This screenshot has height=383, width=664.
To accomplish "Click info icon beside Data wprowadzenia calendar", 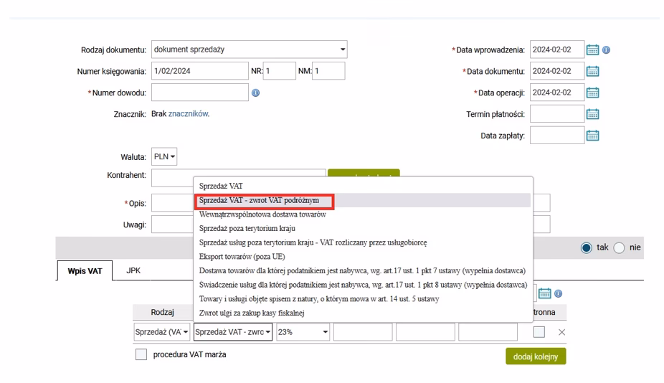I will pyautogui.click(x=606, y=50).
